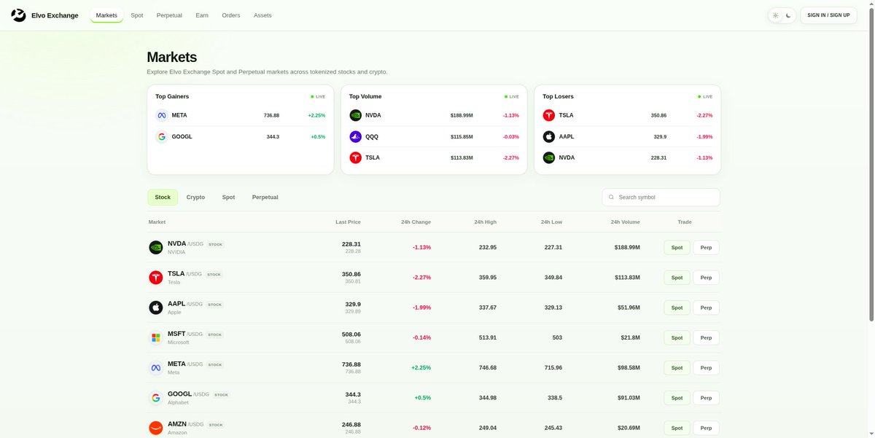This screenshot has width=875, height=438.
Task: Select the Stock filter tab
Action: pyautogui.click(x=163, y=197)
